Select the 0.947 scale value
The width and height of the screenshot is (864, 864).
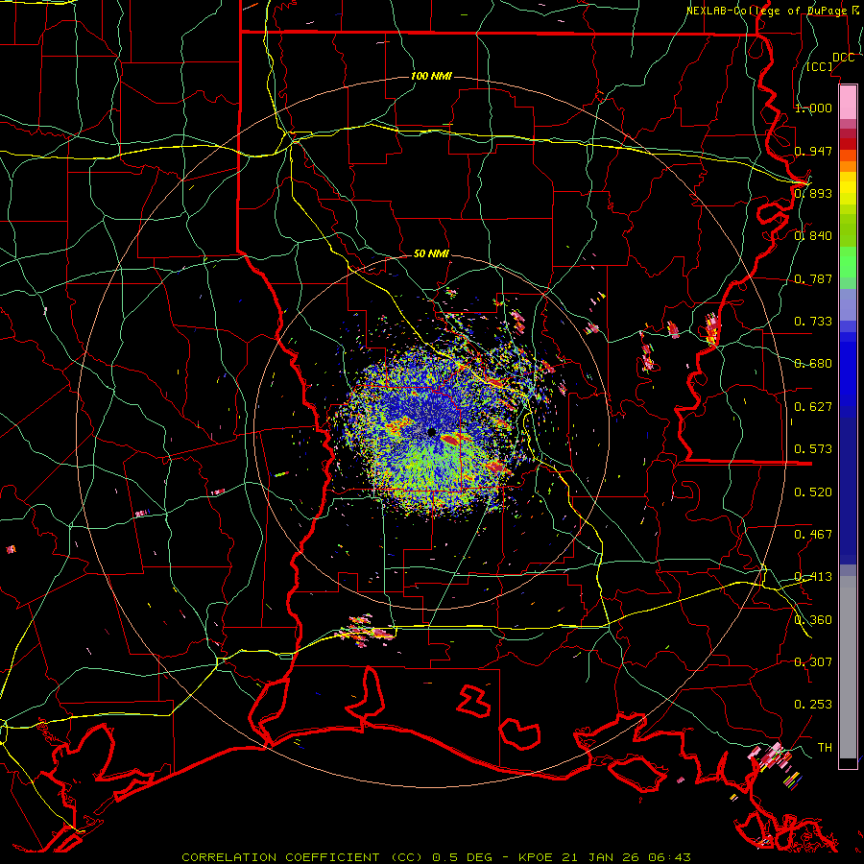pos(813,151)
